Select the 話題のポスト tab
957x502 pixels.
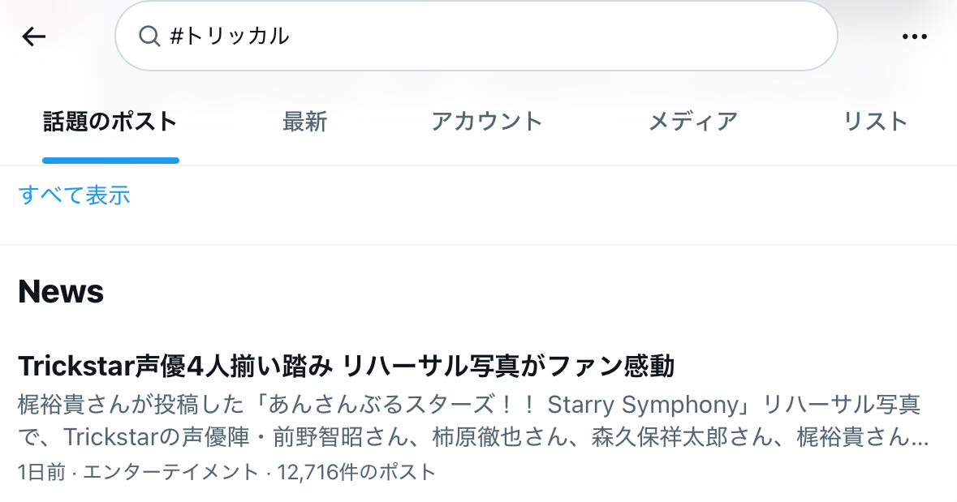tap(110, 122)
